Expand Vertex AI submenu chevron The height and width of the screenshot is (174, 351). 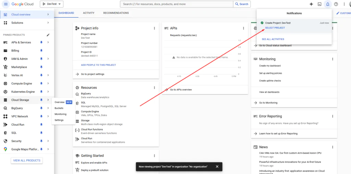[48, 75]
